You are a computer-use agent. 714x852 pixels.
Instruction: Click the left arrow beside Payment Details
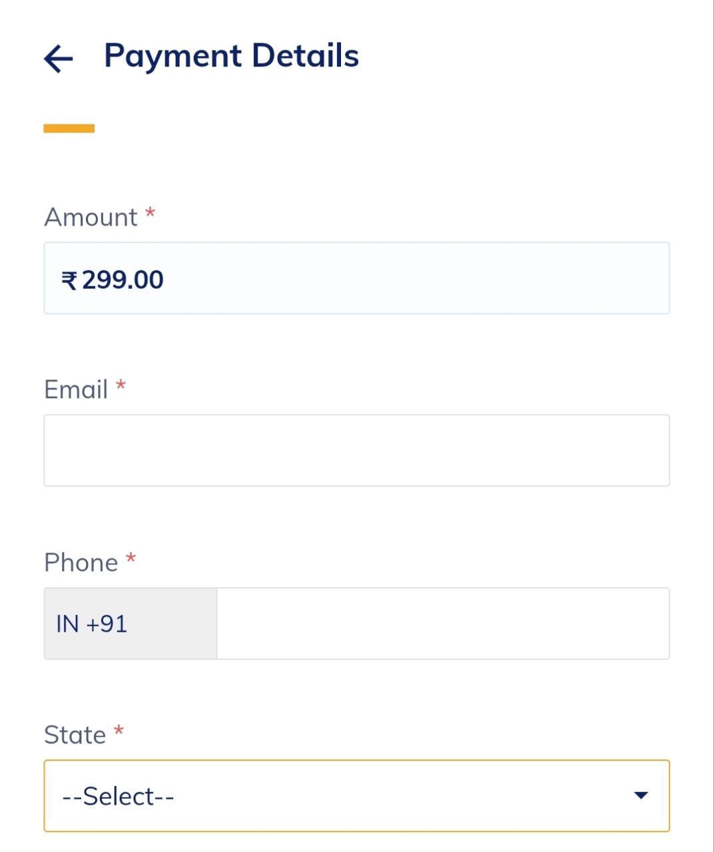point(58,59)
